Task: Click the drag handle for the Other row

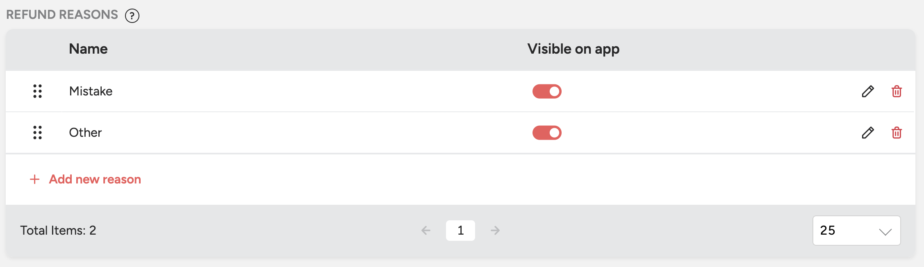Action: (37, 133)
